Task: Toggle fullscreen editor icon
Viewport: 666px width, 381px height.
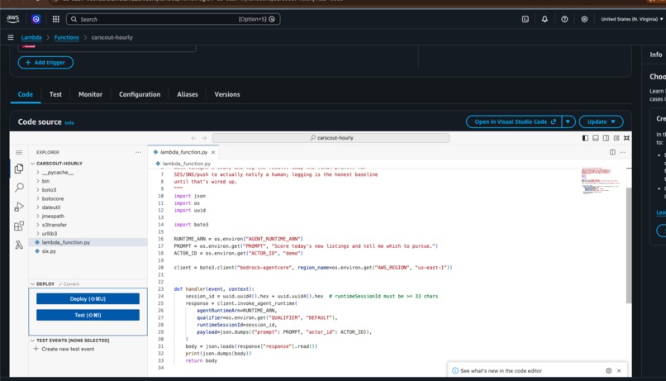Action: coord(626,138)
